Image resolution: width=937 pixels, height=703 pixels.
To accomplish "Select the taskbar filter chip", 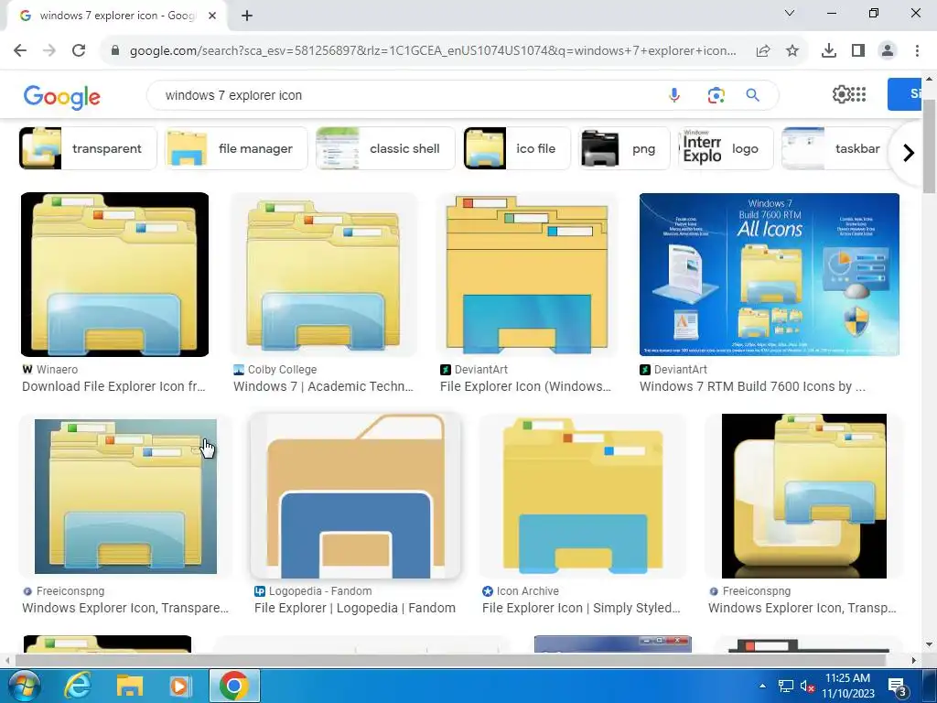I will (836, 148).
